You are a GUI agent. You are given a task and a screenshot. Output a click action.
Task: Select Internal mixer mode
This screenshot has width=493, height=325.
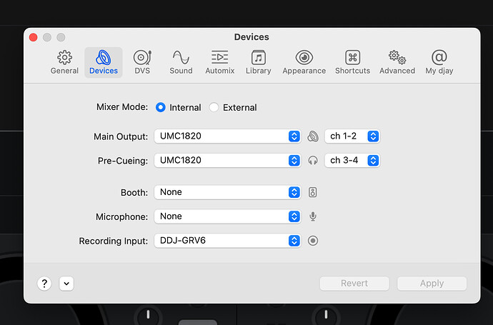[161, 107]
